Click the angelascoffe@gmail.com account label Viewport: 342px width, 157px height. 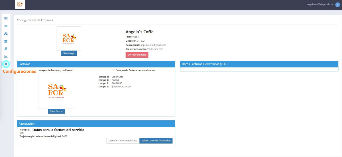(x=320, y=5)
